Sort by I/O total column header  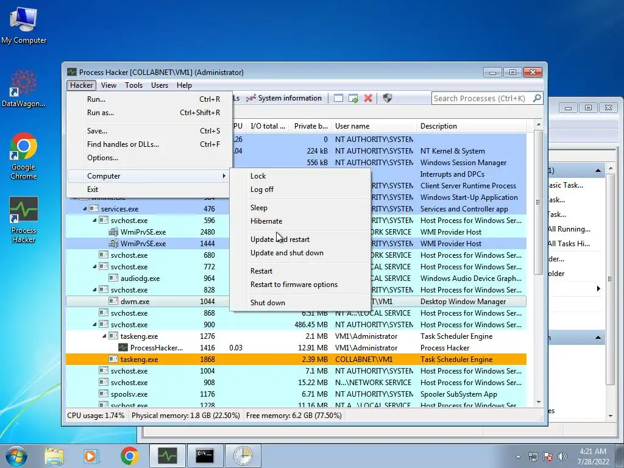tap(268, 126)
